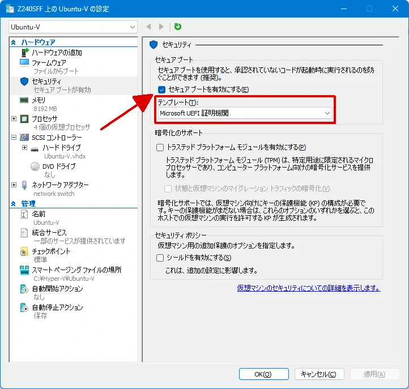This screenshot has width=409, height=389.
Task: Select 統合サービス in the management list
Action: point(49,233)
